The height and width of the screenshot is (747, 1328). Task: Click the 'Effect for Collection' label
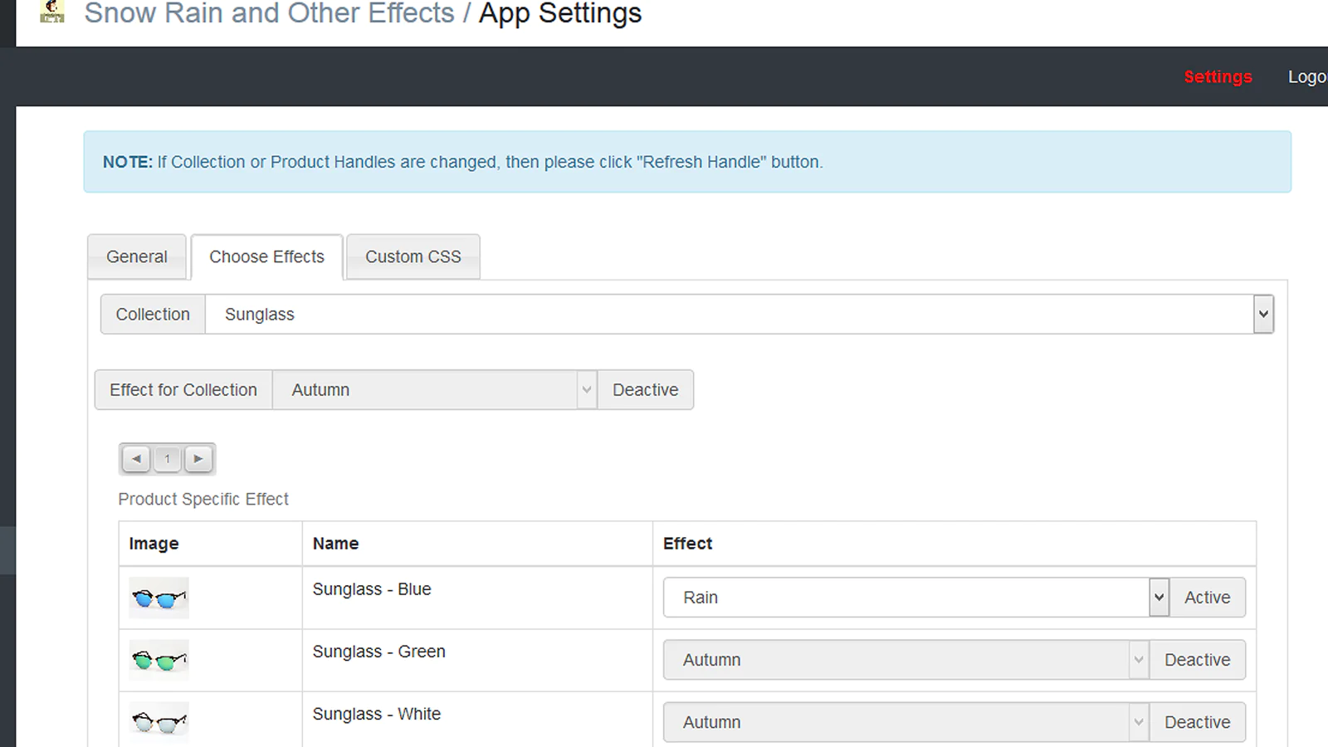(x=183, y=390)
